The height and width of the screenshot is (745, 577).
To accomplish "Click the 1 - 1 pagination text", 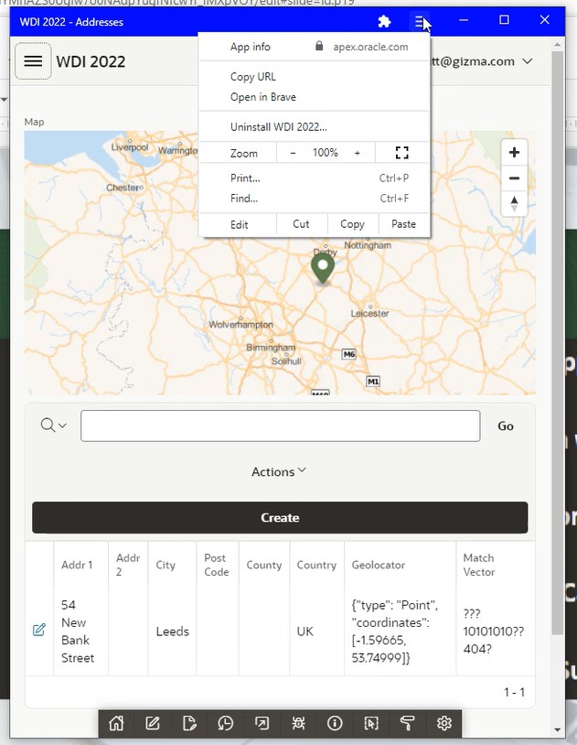I will point(514,692).
